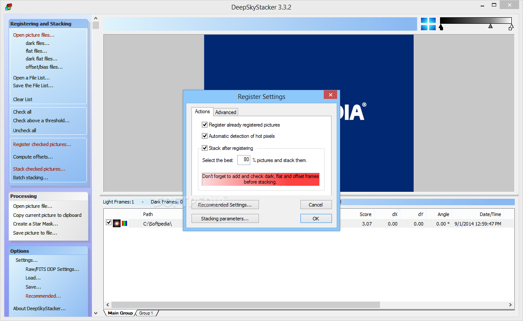Adjust the black point slider marker
Viewport: 523px width, 321px height.
pos(441,27)
